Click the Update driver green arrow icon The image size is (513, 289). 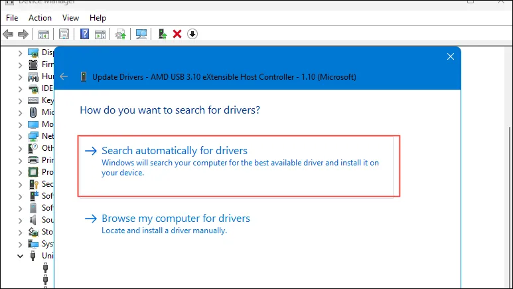pyautogui.click(x=163, y=34)
